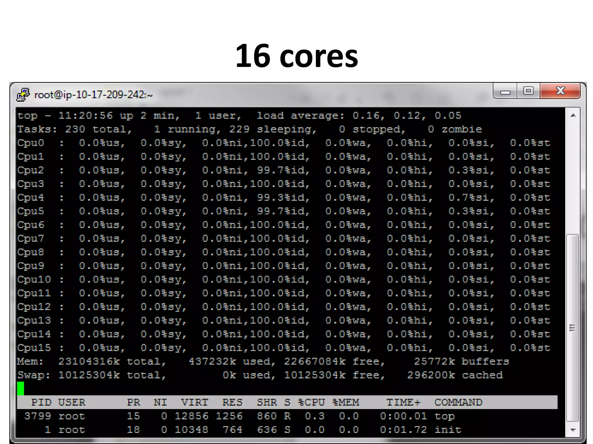Minimize the PuTTY terminal window
The width and height of the screenshot is (593, 444).
coord(505,91)
